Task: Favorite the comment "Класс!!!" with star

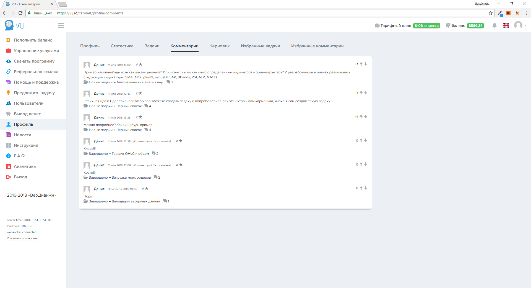Action: click(181, 141)
